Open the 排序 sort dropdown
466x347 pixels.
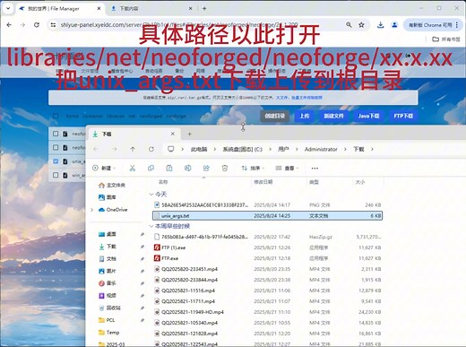pos(253,168)
